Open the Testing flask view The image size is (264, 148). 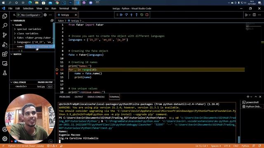click(5, 73)
